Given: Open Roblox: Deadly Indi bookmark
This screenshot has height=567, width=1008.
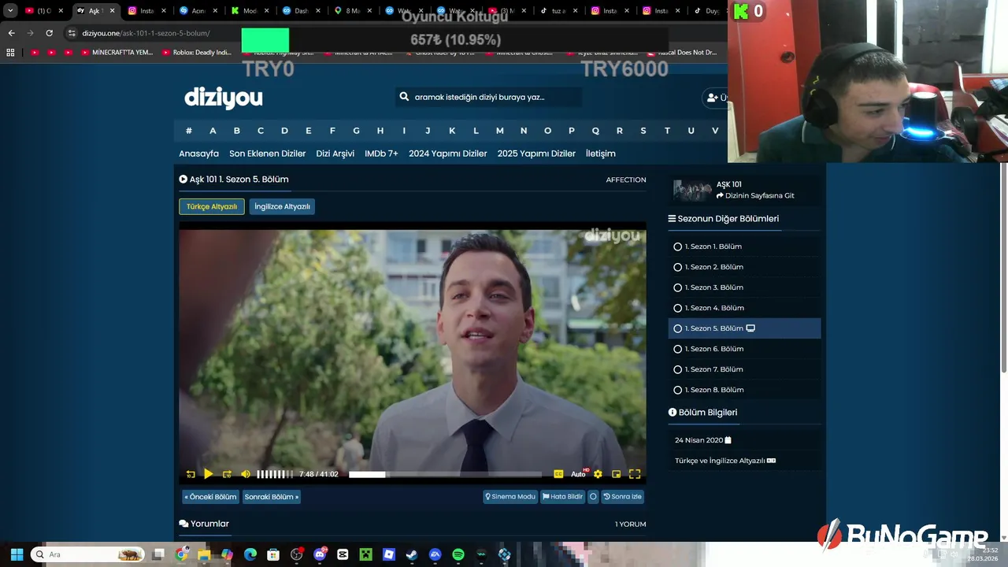Looking at the screenshot, I should click(x=197, y=53).
